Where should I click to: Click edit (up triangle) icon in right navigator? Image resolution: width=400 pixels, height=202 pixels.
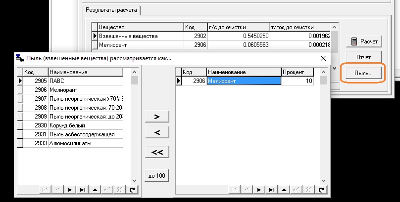click(284, 190)
